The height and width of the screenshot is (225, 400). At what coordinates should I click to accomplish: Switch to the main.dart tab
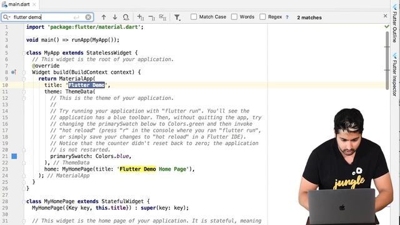[x=19, y=4]
